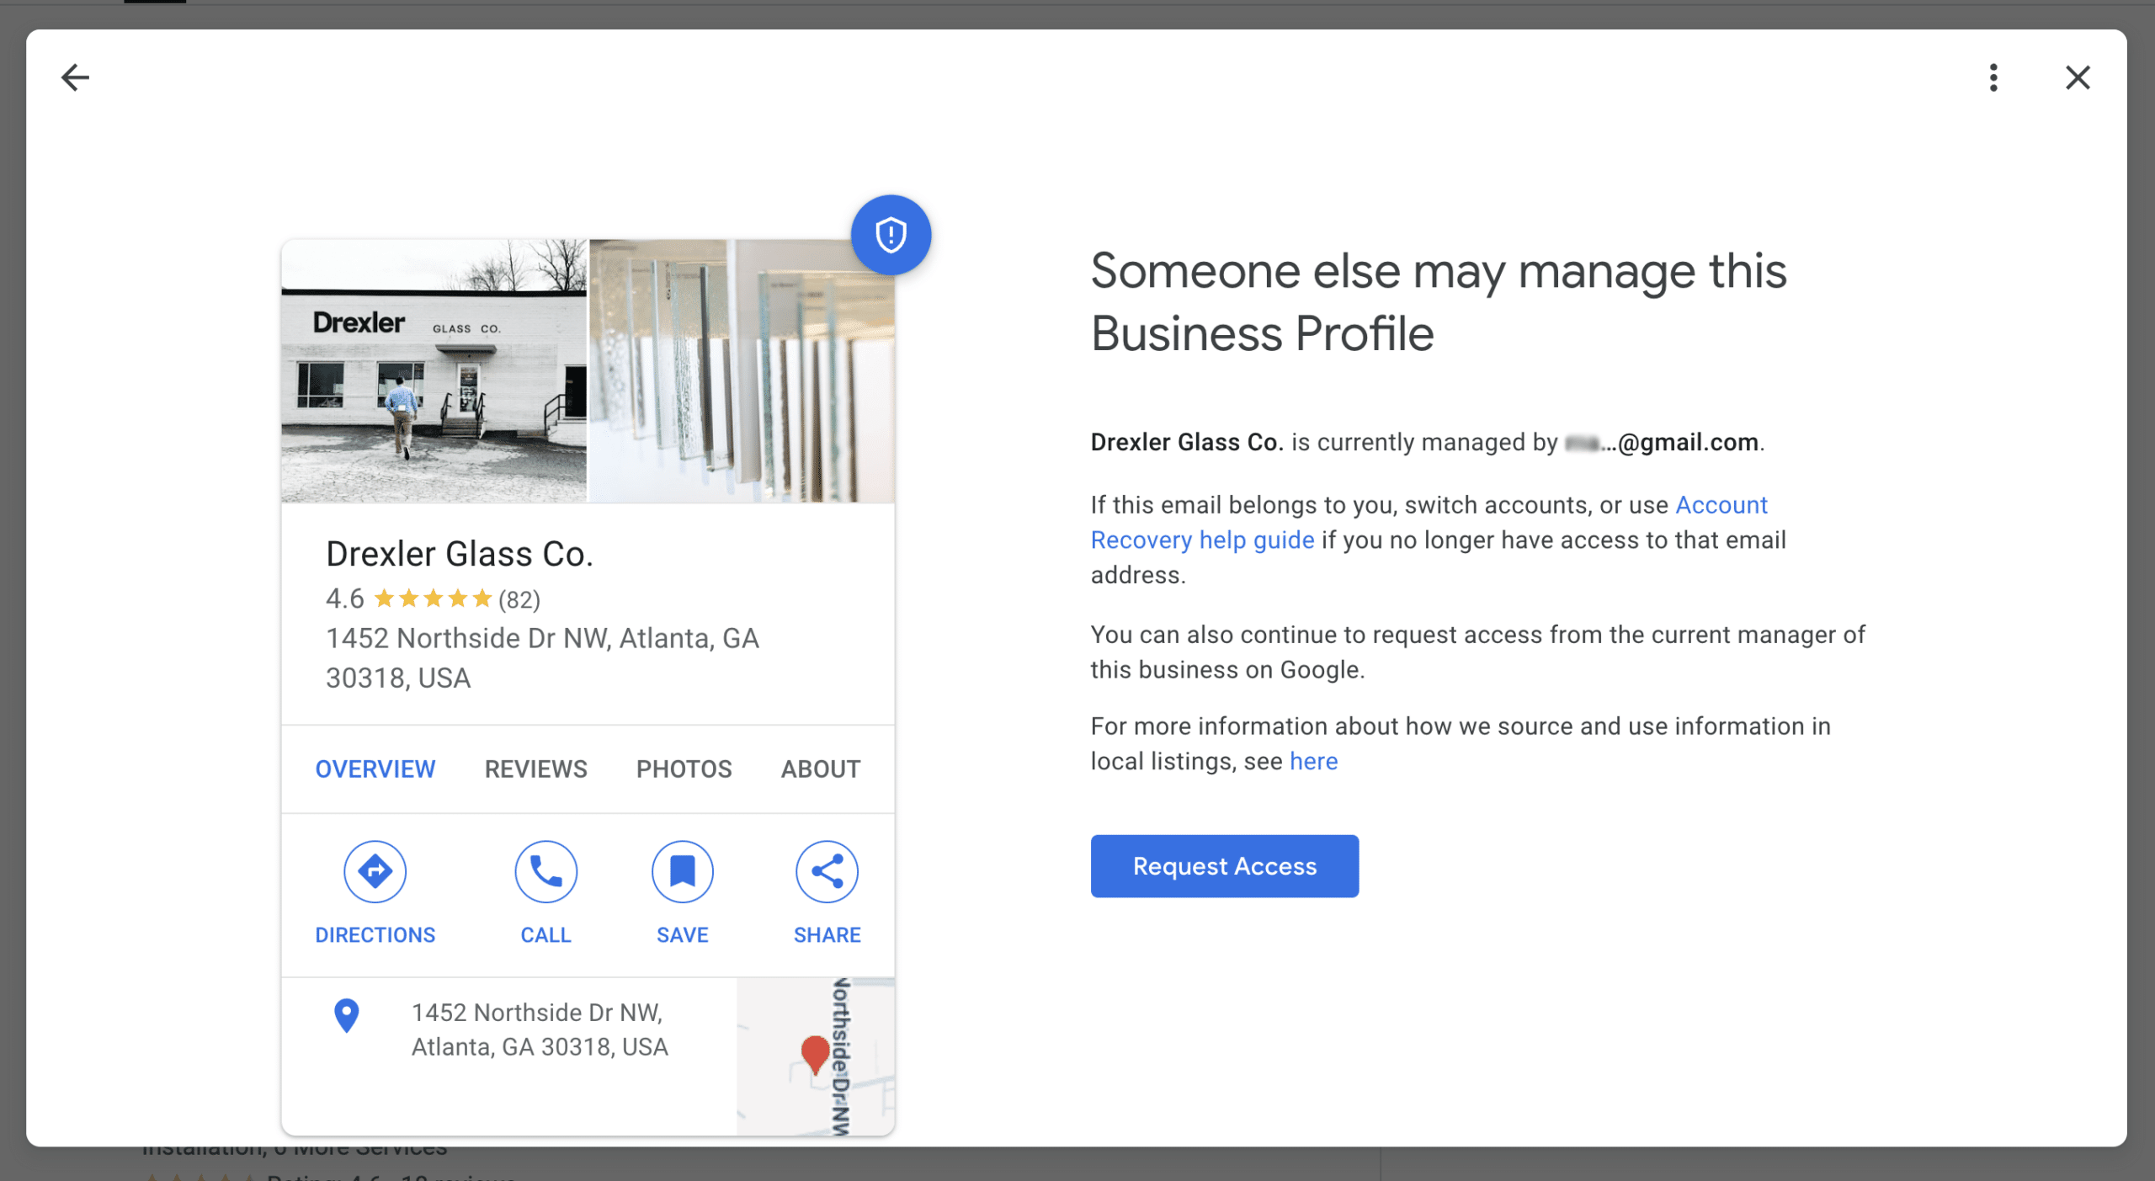Viewport: 2155px width, 1181px height.
Task: Select the PHOTOS tab
Action: click(x=684, y=768)
